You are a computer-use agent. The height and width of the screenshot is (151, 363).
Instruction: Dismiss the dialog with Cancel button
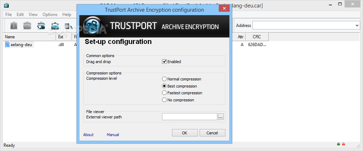point(212,133)
